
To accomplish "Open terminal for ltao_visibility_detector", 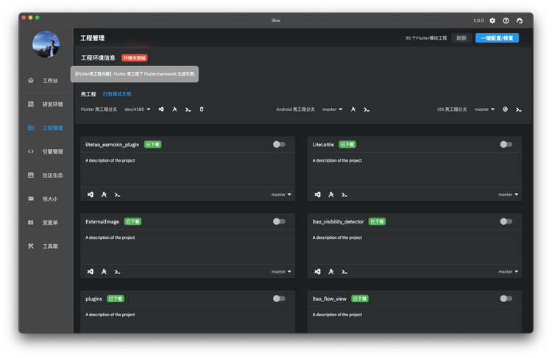I will (344, 272).
